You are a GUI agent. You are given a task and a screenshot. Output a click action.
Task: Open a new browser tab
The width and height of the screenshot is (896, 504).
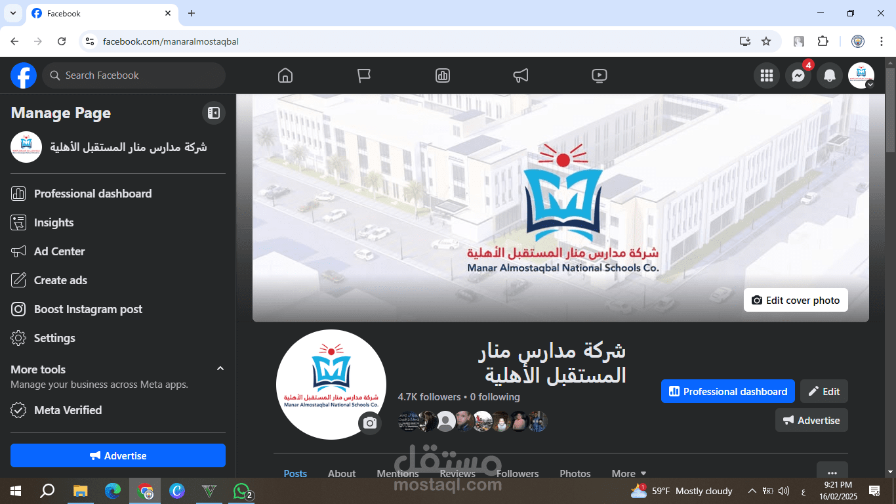click(x=192, y=13)
